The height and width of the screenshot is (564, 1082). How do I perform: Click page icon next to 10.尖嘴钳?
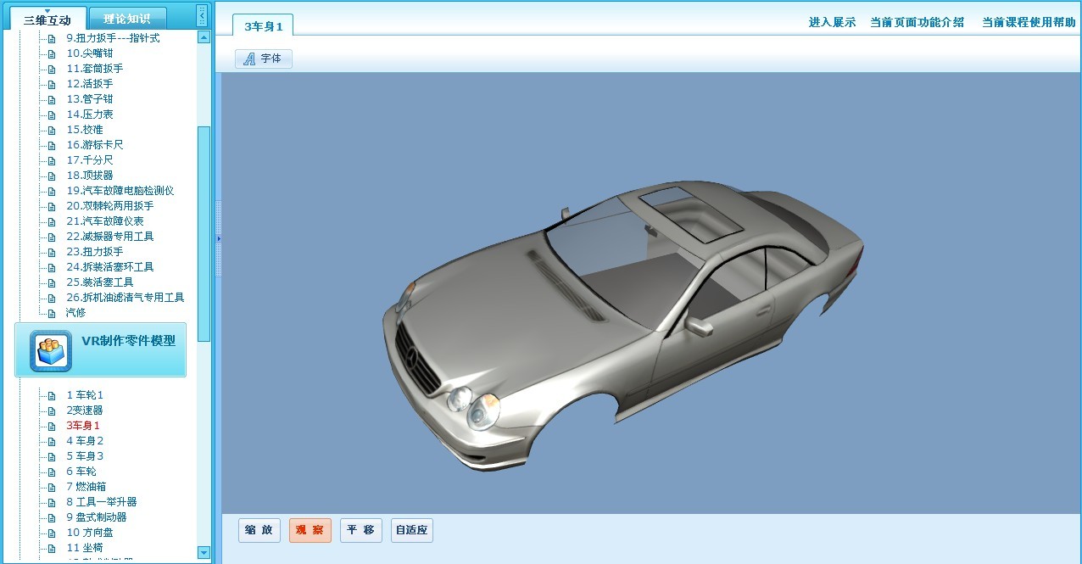point(53,53)
